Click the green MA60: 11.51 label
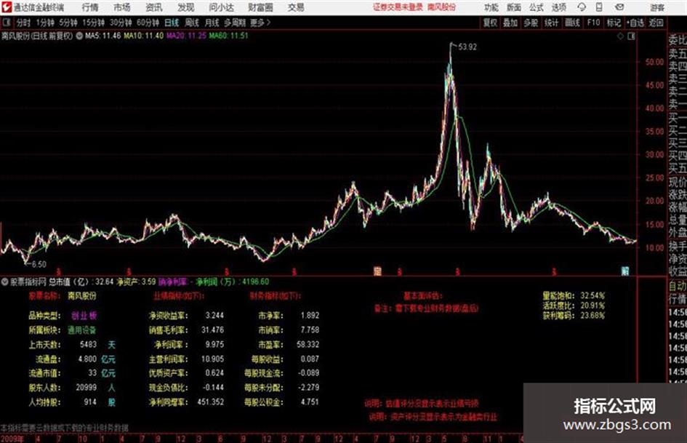 (x=229, y=36)
